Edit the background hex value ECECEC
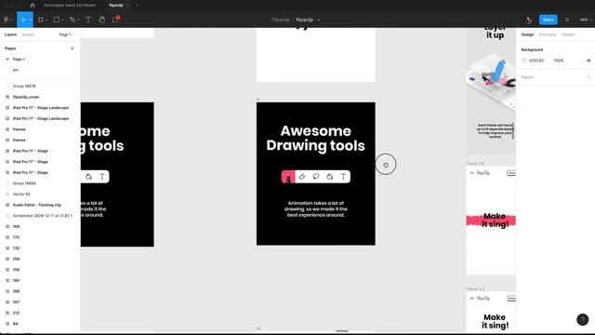 (x=536, y=60)
